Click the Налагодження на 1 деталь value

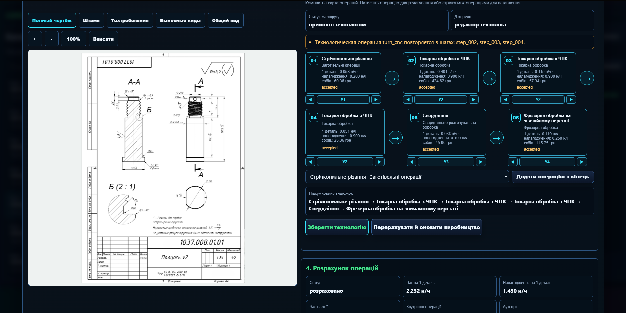point(515,291)
